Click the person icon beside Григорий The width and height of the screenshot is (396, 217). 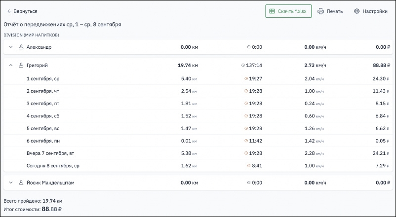(x=21, y=66)
